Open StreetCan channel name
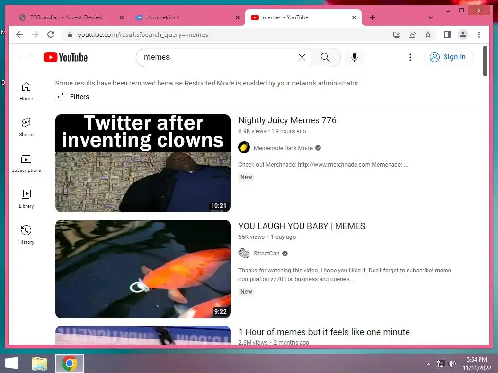Viewport: 498px width, 373px height. coord(267,254)
